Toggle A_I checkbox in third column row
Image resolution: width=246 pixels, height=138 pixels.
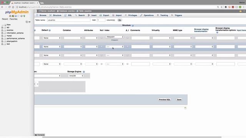point(127,55)
